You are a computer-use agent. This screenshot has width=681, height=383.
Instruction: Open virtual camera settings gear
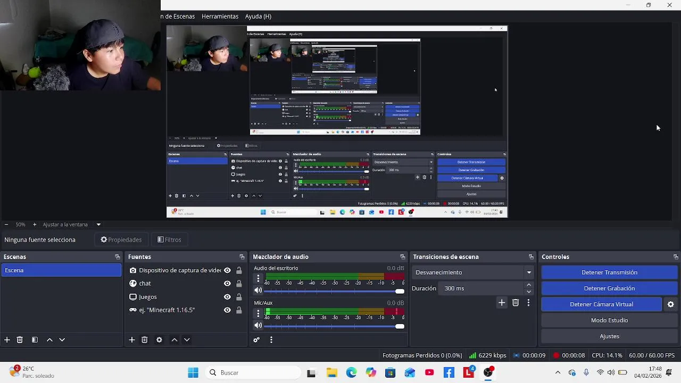coord(670,304)
